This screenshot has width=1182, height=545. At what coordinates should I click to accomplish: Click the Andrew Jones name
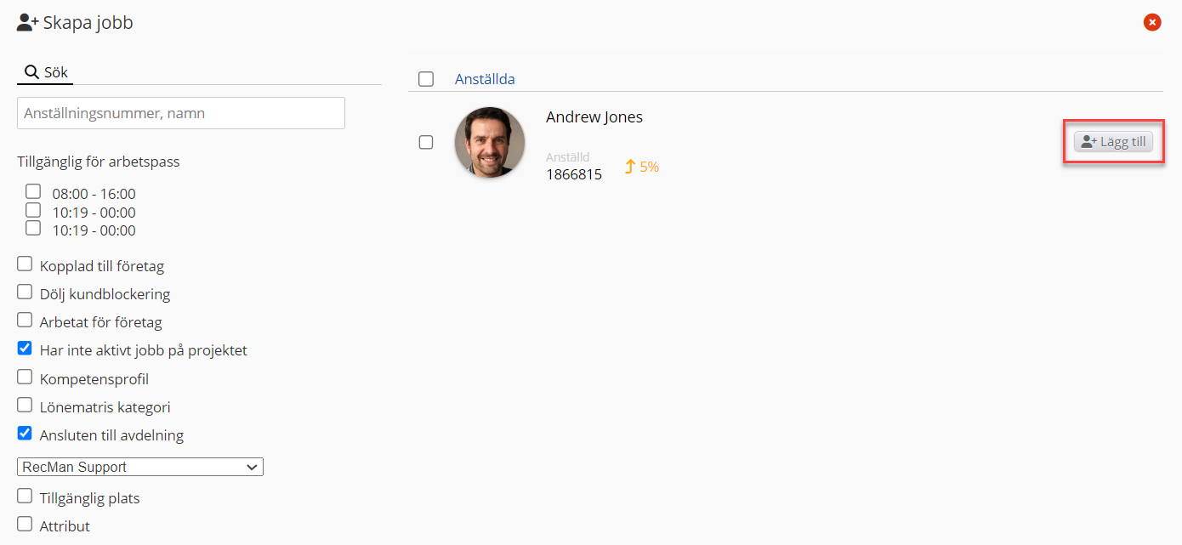(x=594, y=117)
